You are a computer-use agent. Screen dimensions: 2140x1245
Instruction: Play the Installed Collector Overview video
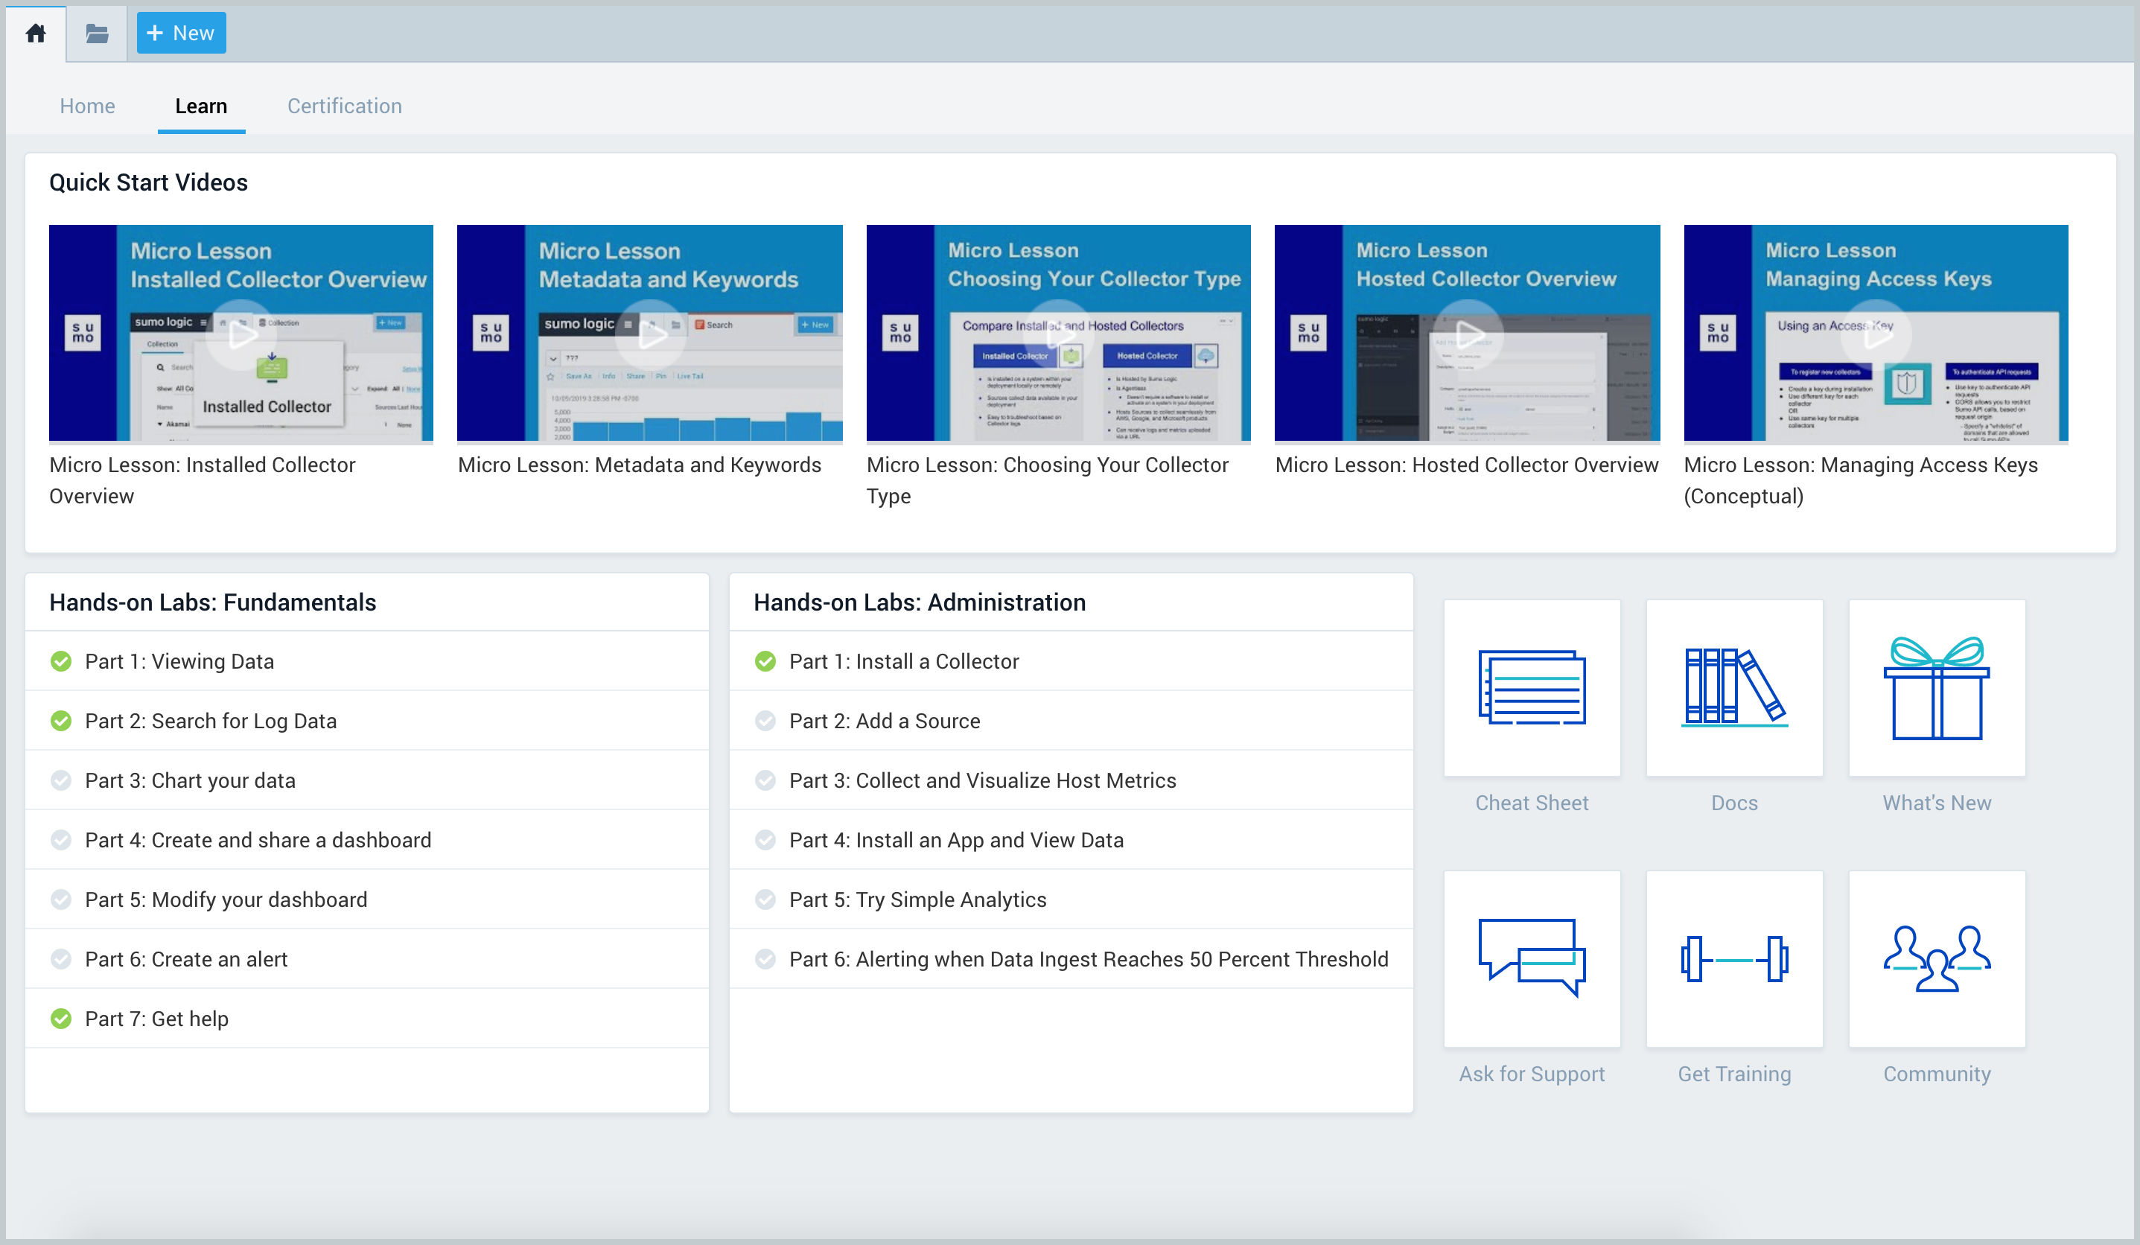tap(241, 334)
